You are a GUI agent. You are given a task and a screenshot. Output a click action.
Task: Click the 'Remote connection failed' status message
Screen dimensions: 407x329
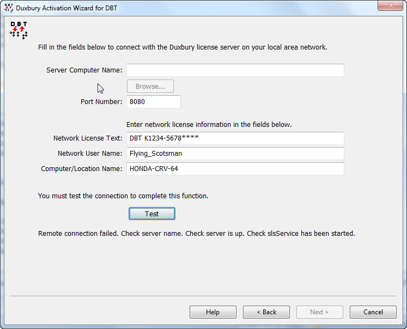coord(197,234)
